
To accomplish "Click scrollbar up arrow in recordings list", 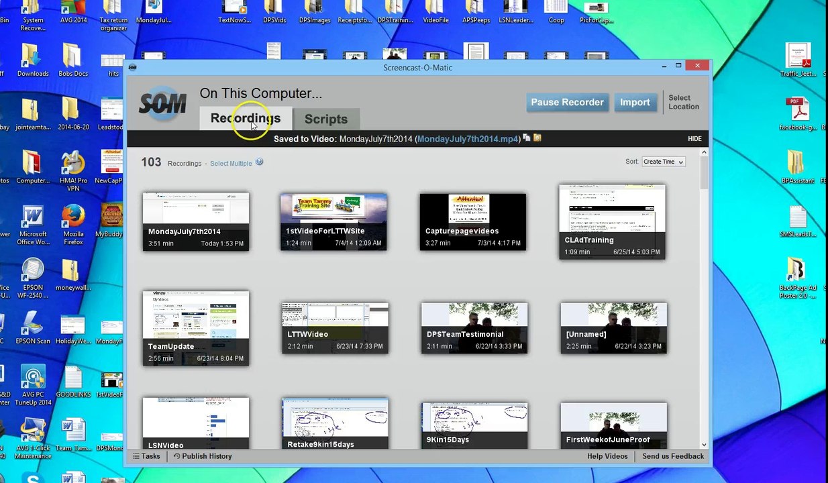I will 704,152.
